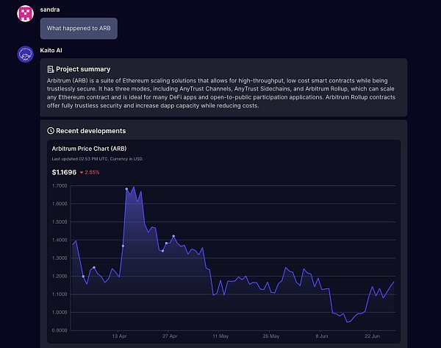Click the Arbitrum project summary paragraph
The image size is (441, 348).
221,93
